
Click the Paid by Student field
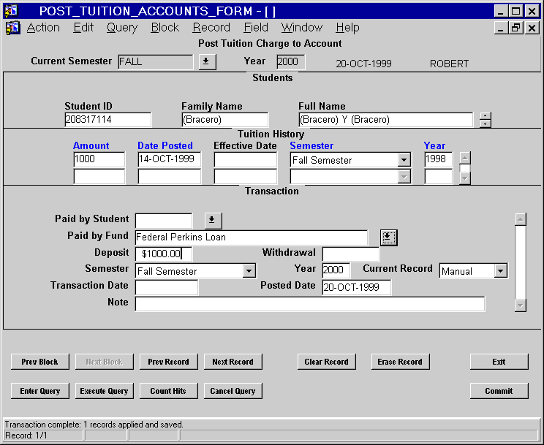click(164, 221)
